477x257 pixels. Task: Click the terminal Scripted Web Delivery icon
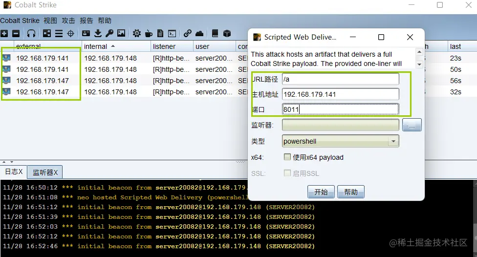pos(172,33)
